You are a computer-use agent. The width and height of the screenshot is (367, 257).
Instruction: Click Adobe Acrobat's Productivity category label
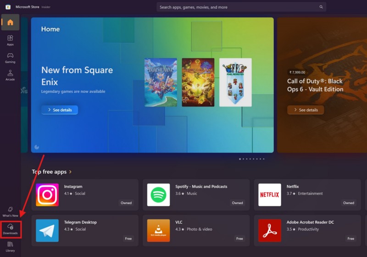[x=308, y=229]
